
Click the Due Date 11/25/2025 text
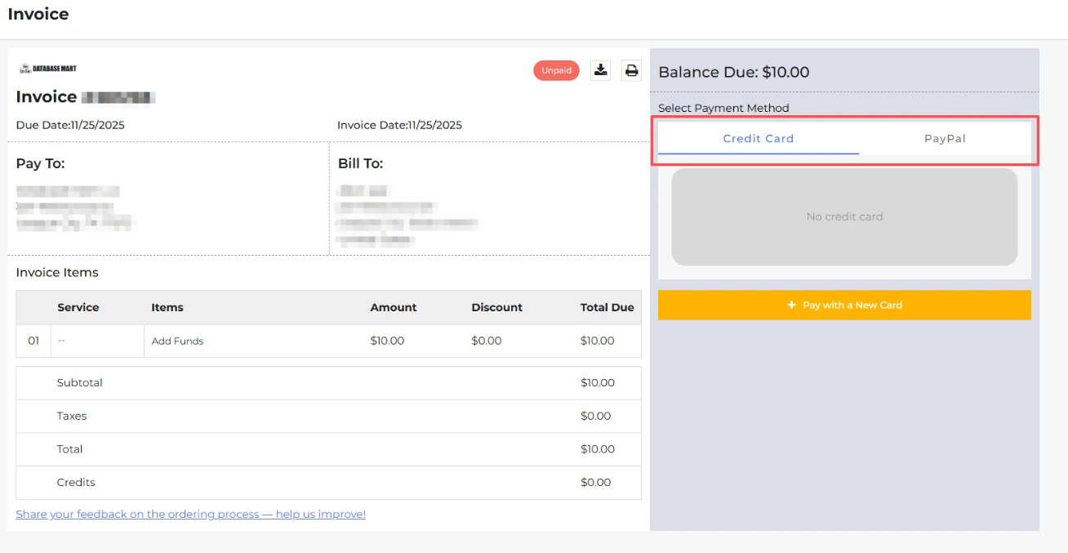(x=70, y=125)
